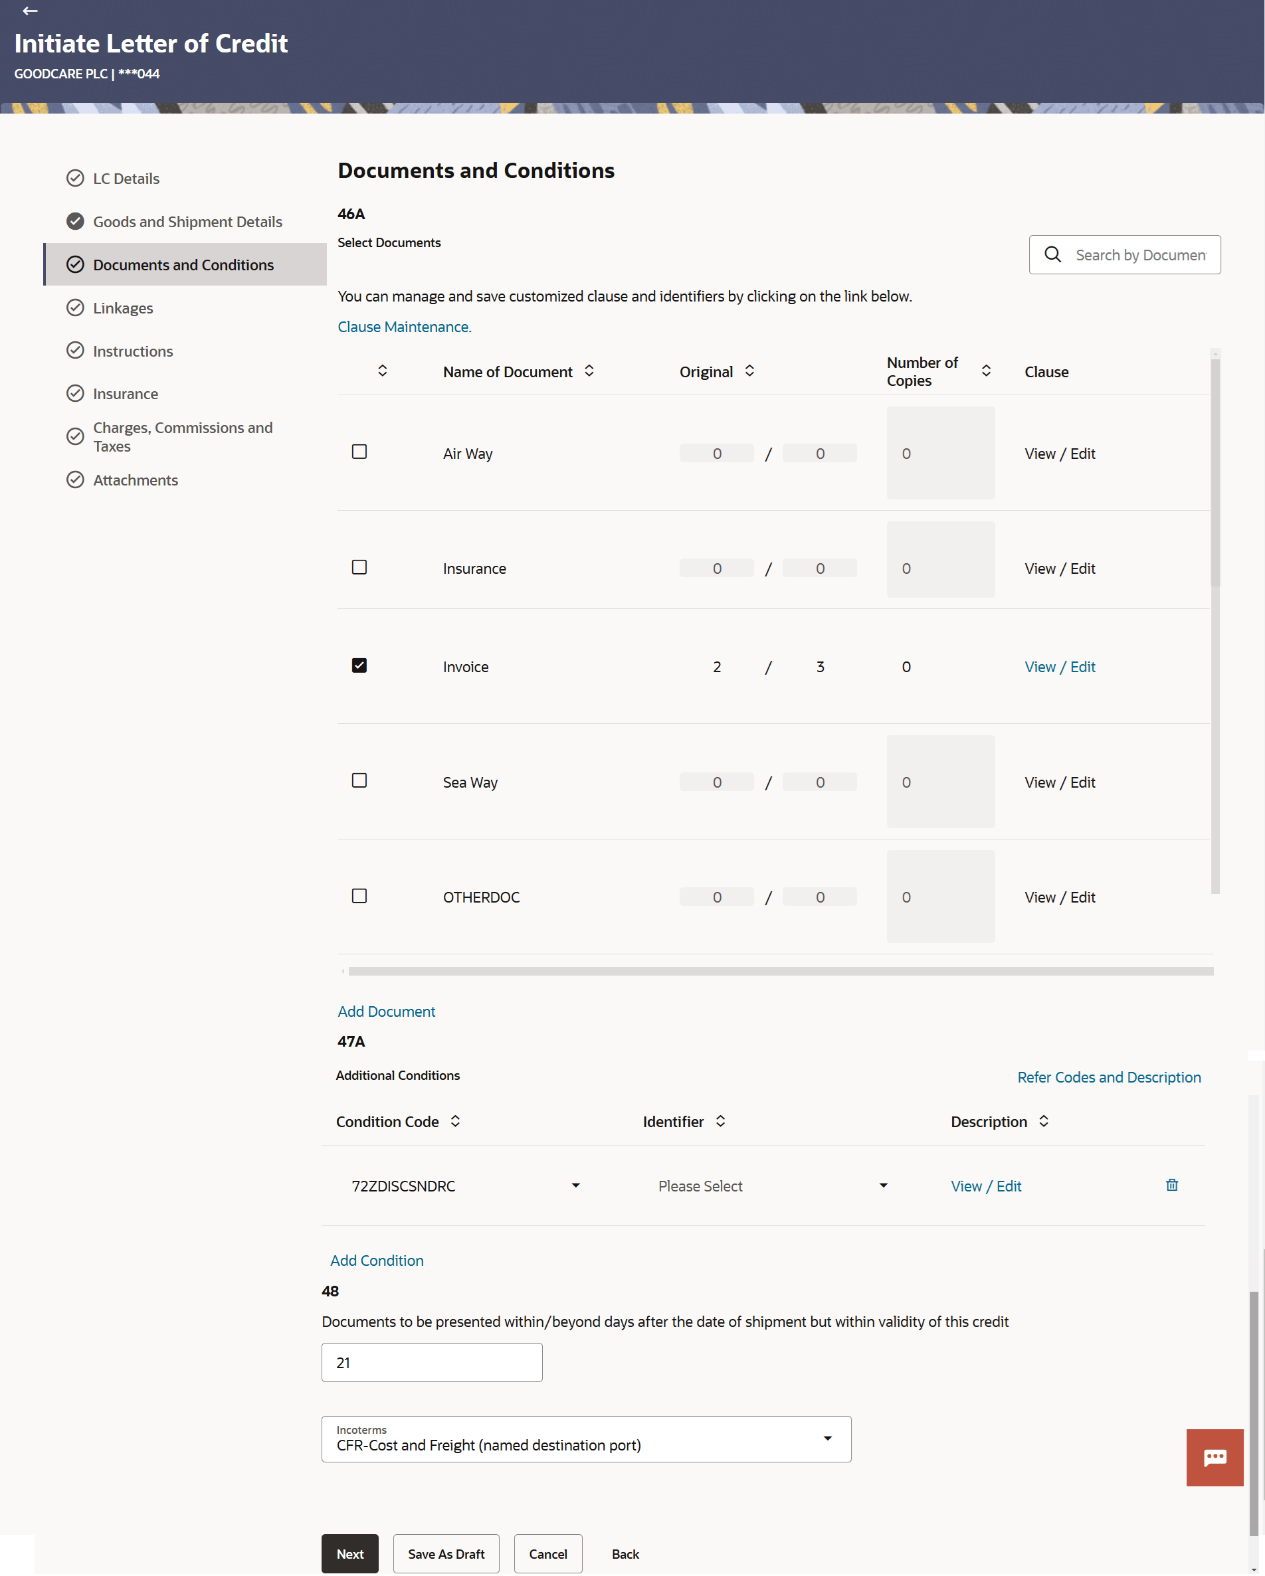1265x1576 pixels.
Task: Click the Save As Draft button
Action: coord(446,1553)
